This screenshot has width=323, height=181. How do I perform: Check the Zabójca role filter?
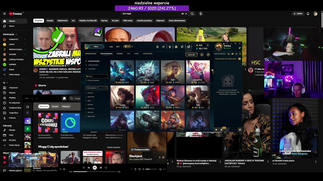tap(86, 93)
